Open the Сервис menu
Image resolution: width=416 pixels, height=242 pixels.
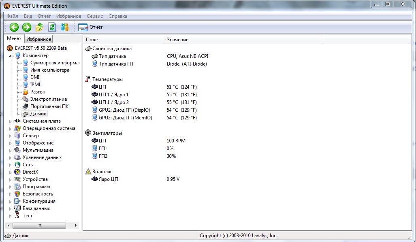pos(95,16)
